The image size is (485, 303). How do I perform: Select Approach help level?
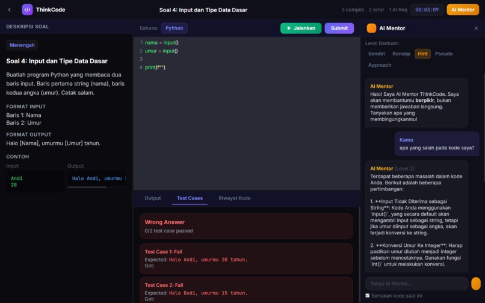click(380, 65)
